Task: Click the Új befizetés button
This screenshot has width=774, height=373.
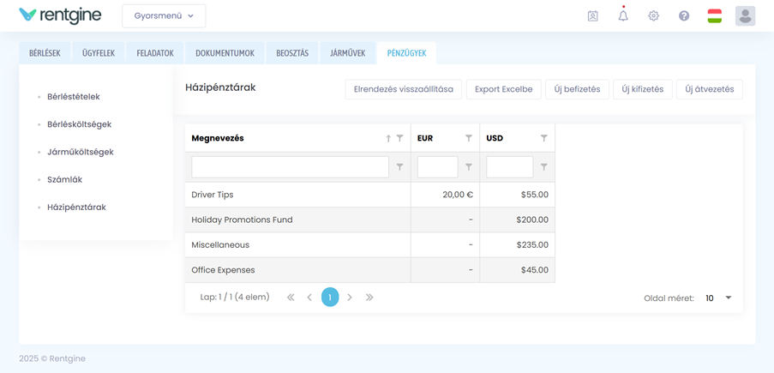Action: [x=577, y=89]
